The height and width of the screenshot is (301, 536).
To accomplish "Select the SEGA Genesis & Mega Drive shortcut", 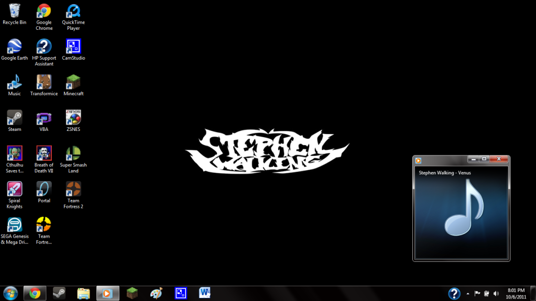I will pos(14,231).
